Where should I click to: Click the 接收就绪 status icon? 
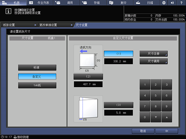point(15,137)
